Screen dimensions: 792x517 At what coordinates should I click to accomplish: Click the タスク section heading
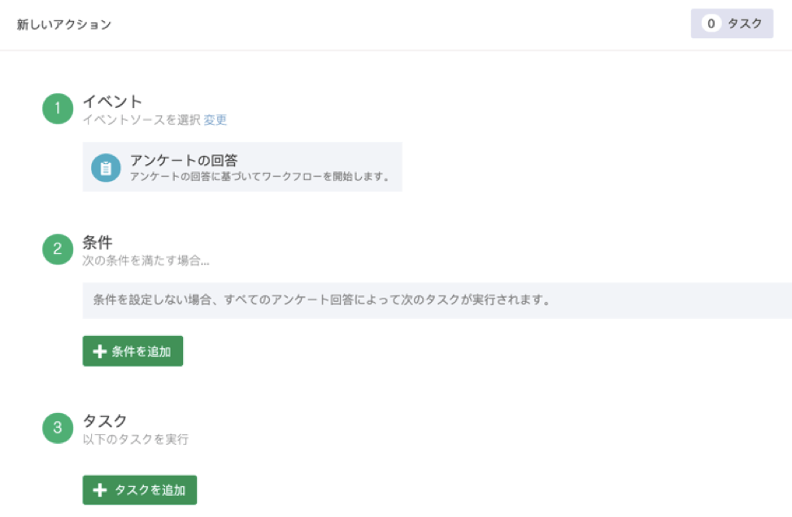105,421
